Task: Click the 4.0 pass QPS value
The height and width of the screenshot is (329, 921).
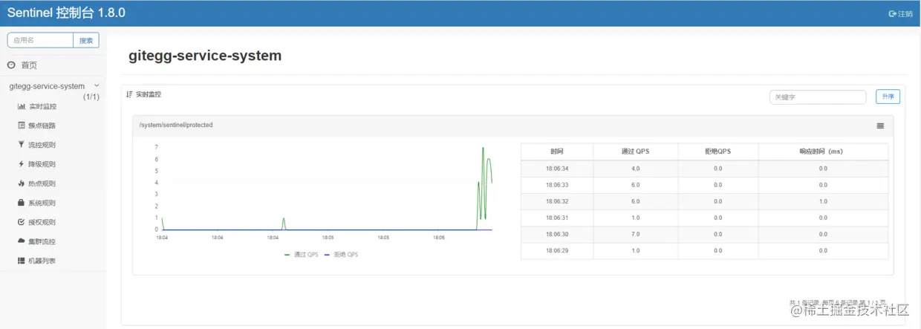Action: tap(635, 169)
